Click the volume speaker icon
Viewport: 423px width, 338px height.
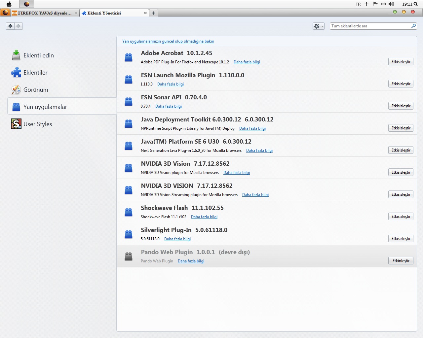pyautogui.click(x=391, y=4)
